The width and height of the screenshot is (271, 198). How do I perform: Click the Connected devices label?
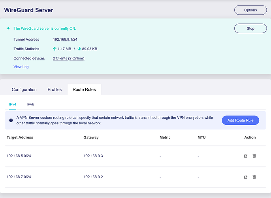coord(29,58)
